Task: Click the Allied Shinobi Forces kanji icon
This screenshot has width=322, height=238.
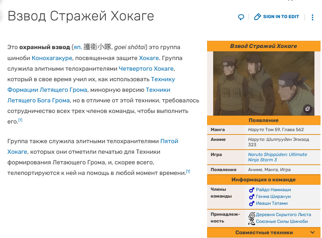Action: tap(252, 221)
